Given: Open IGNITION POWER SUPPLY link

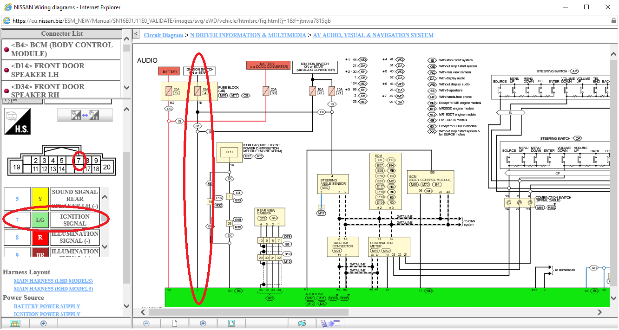Looking at the screenshot, I should (x=47, y=314).
